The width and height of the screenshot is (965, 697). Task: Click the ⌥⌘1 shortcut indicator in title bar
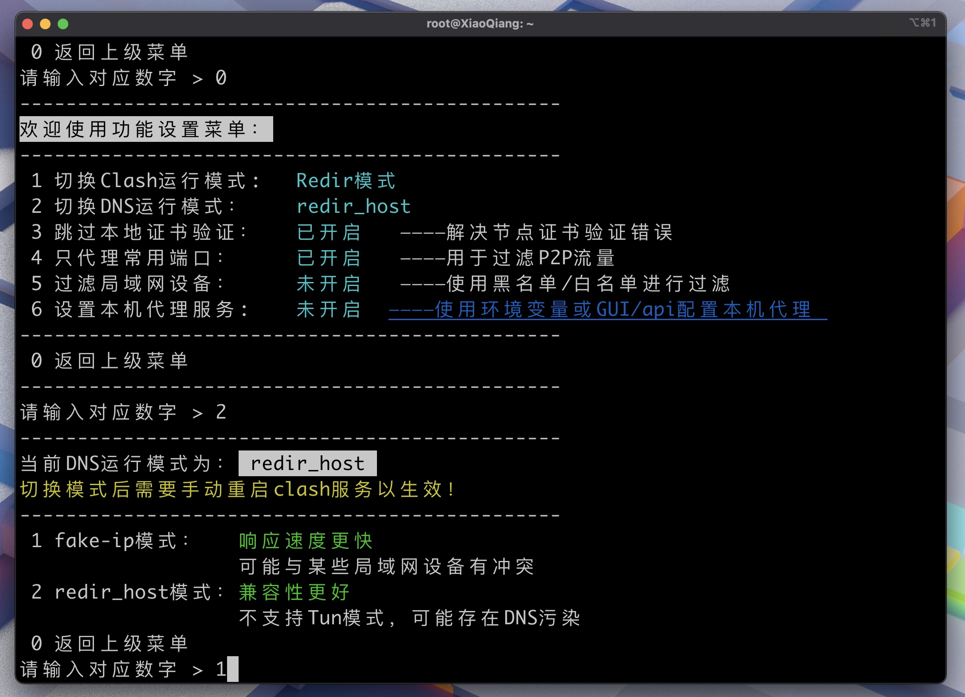(x=922, y=23)
